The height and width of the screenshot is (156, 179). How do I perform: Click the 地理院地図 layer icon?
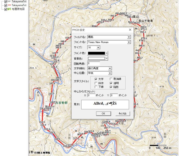9,9
